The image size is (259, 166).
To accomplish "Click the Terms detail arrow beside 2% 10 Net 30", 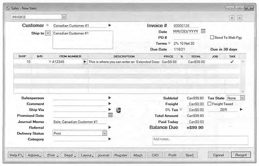I will click(169, 43).
